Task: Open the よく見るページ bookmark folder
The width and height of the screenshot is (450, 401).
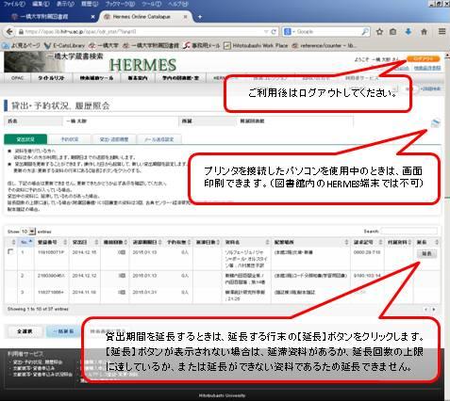Action: pyautogui.click(x=22, y=45)
